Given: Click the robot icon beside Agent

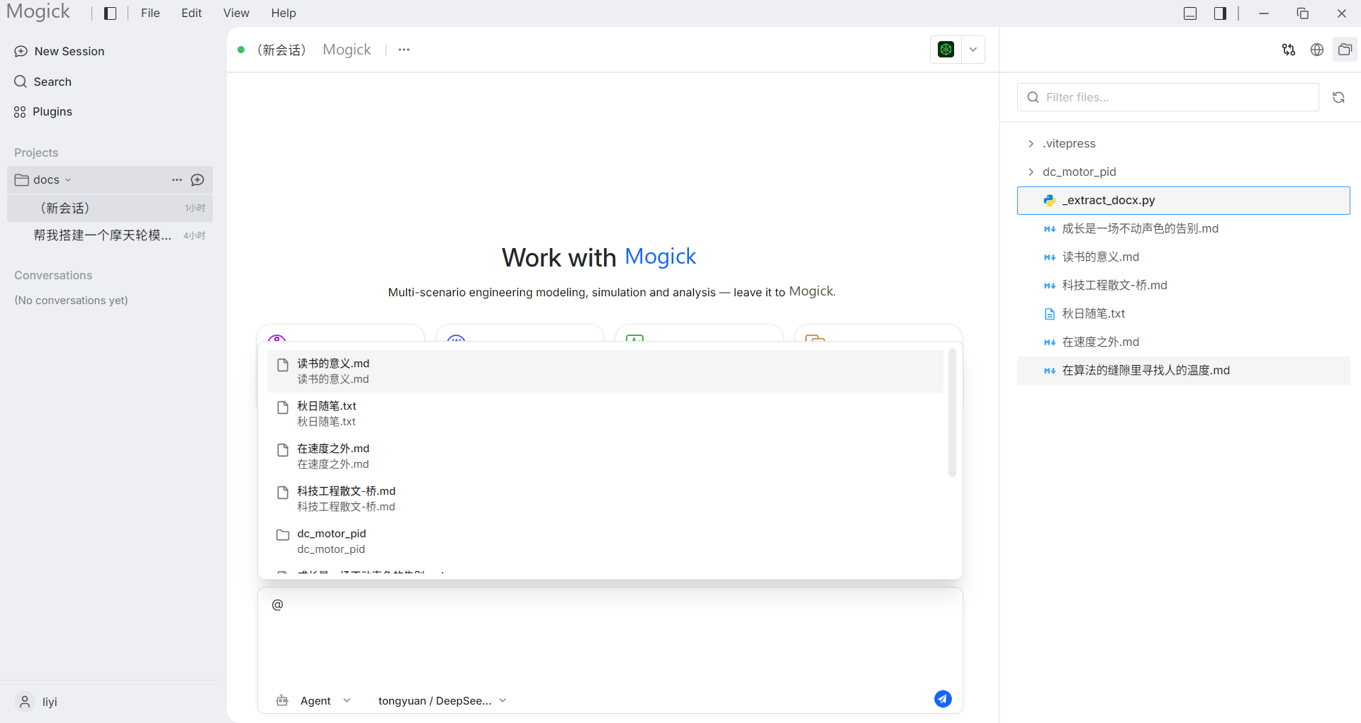Looking at the screenshot, I should (x=282, y=700).
